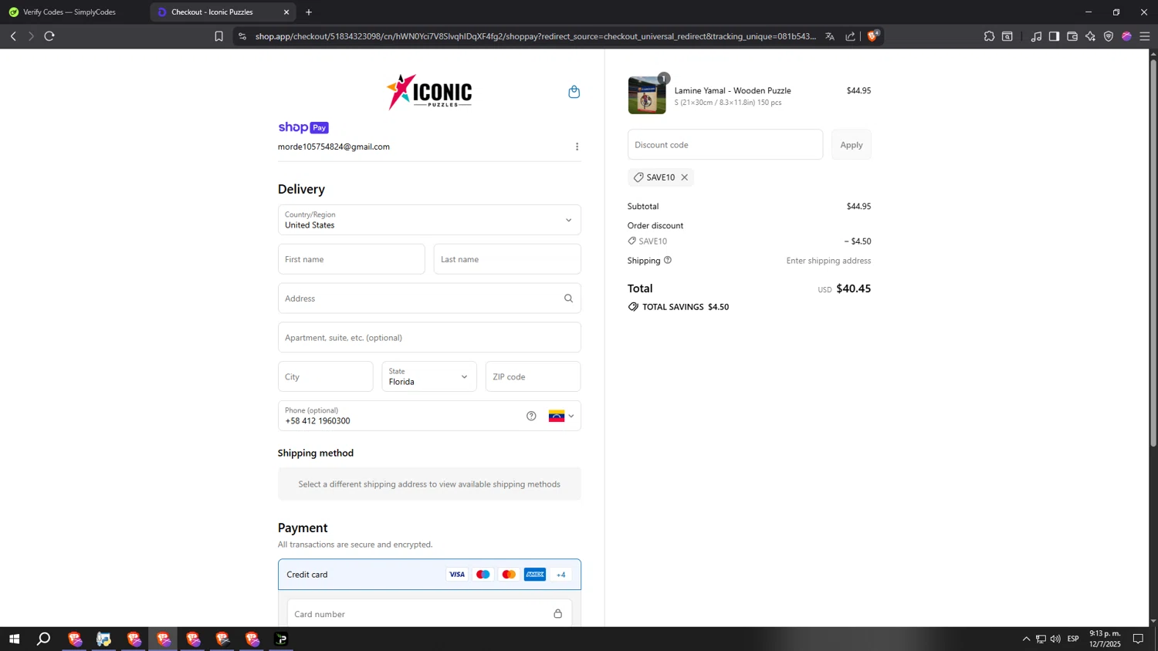1158x651 pixels.
Task: Open the volume control in system tray
Action: point(1055,639)
